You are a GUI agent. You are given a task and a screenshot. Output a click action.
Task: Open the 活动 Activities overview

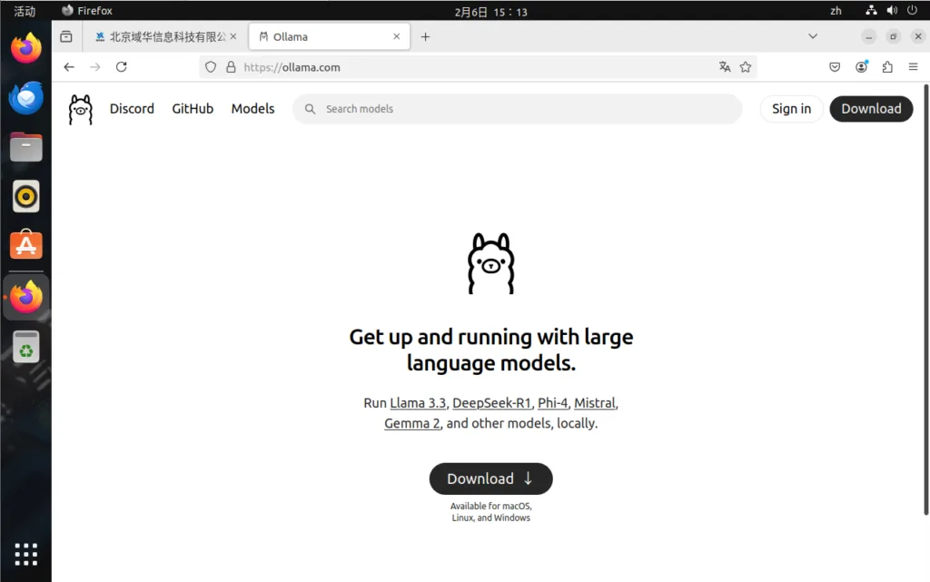[25, 11]
